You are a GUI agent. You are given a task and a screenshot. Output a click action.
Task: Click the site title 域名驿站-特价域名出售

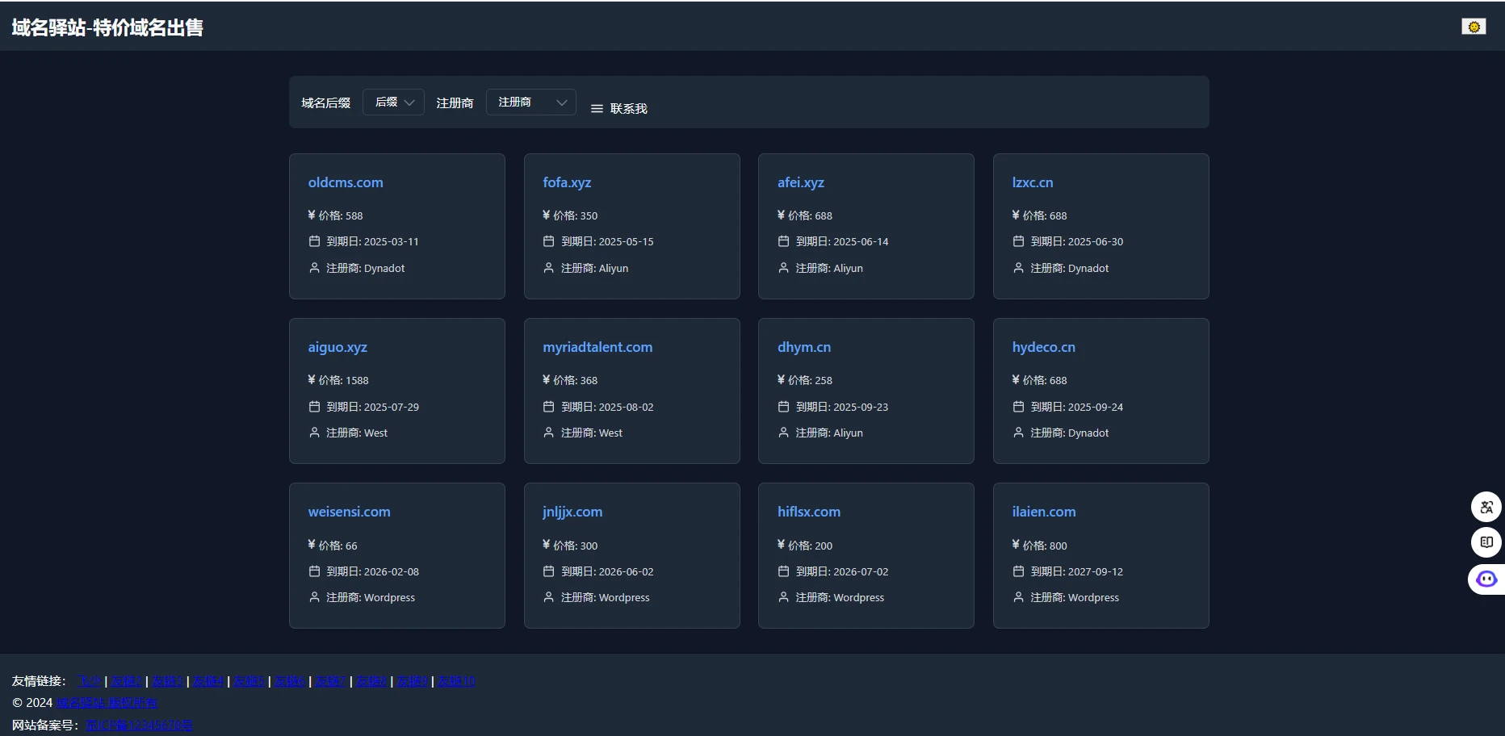tap(107, 27)
